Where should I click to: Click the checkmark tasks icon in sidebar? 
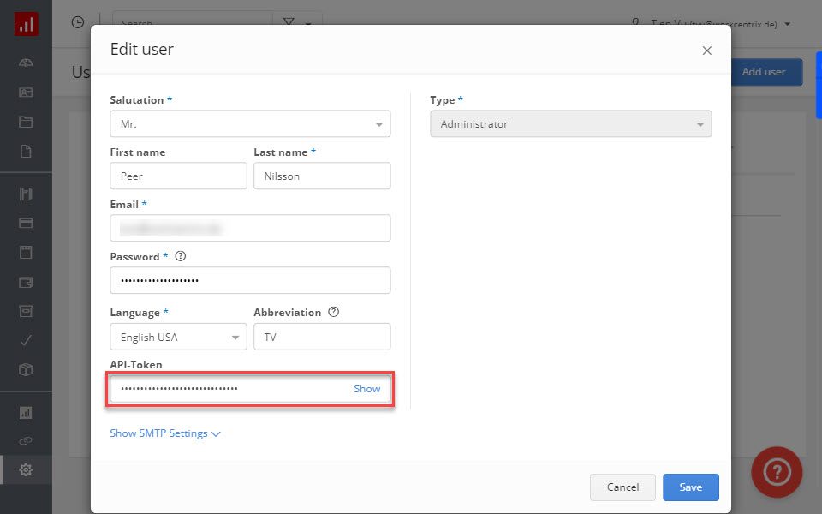(x=26, y=341)
